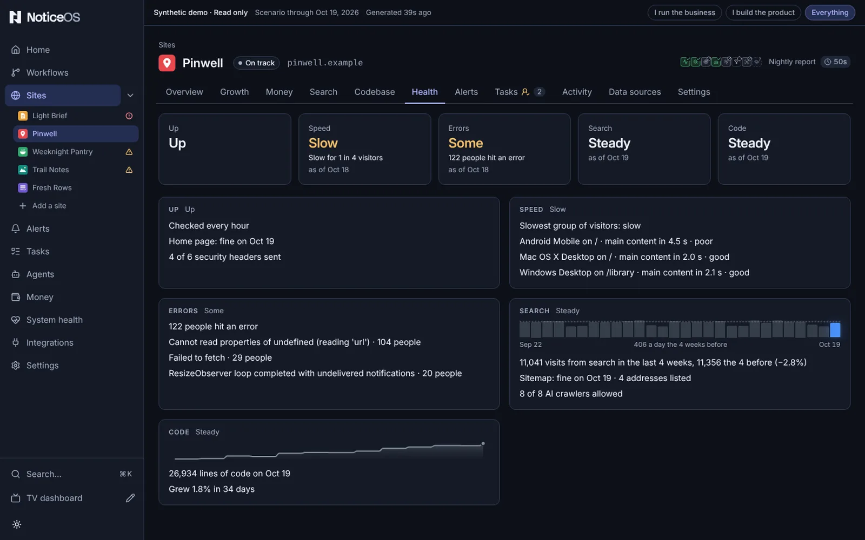Open the Tasks tab with 2 badge
865x540 pixels.
520,92
